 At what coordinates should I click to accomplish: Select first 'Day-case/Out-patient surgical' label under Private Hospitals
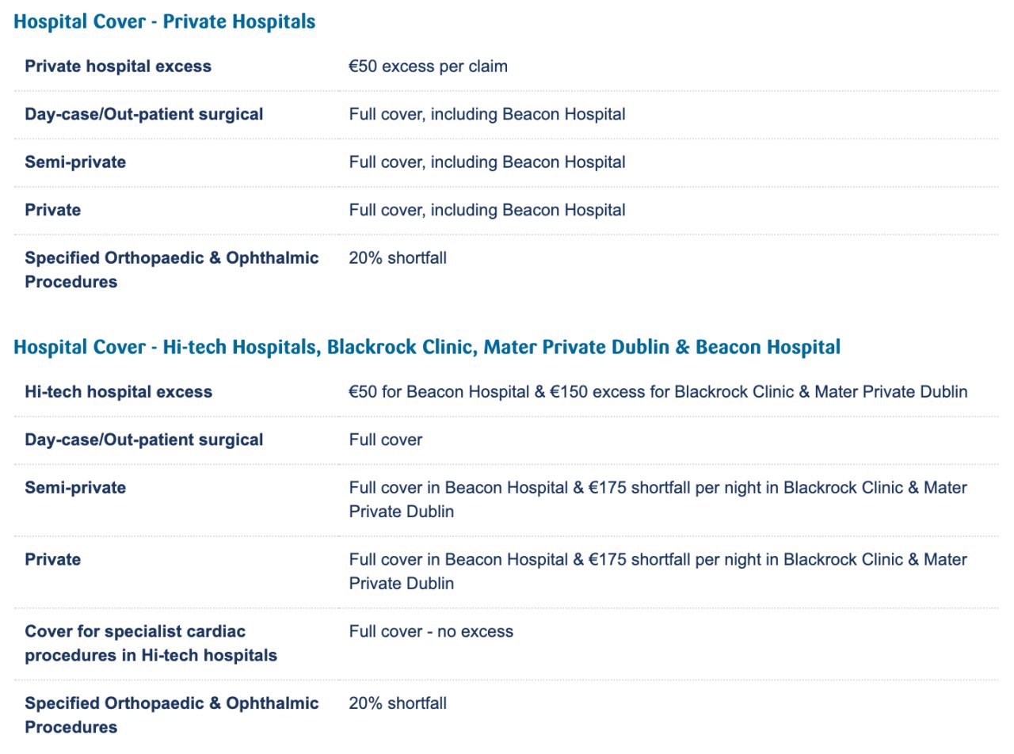[x=143, y=114]
